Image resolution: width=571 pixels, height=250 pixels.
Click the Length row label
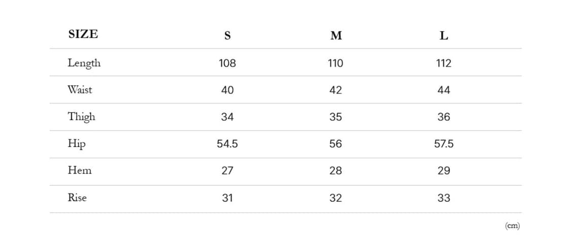coord(84,63)
